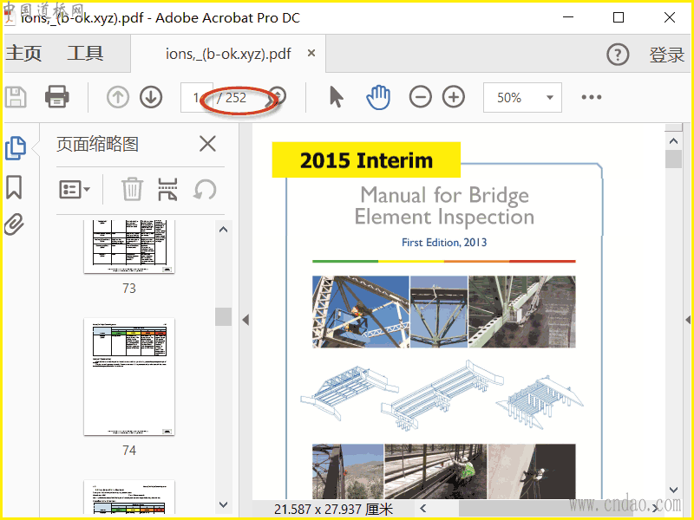The height and width of the screenshot is (520, 694).
Task: Activate the Hand pan tool
Action: [378, 97]
